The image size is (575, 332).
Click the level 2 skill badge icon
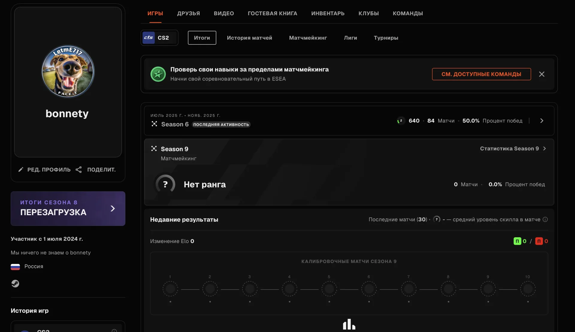tap(400, 121)
